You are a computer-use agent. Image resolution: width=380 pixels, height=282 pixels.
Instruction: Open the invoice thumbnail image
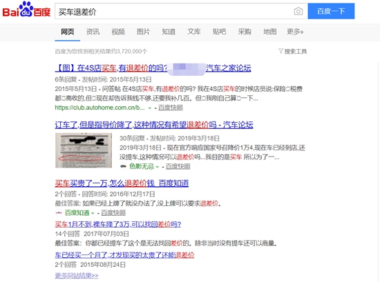coord(84,150)
